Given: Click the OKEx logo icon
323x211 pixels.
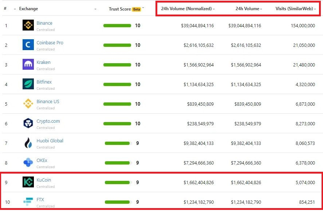Looking at the screenshot, I should [28, 162].
